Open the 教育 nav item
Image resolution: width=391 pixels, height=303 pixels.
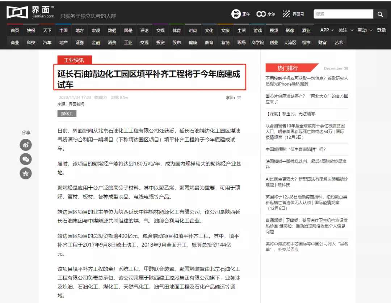(209, 43)
